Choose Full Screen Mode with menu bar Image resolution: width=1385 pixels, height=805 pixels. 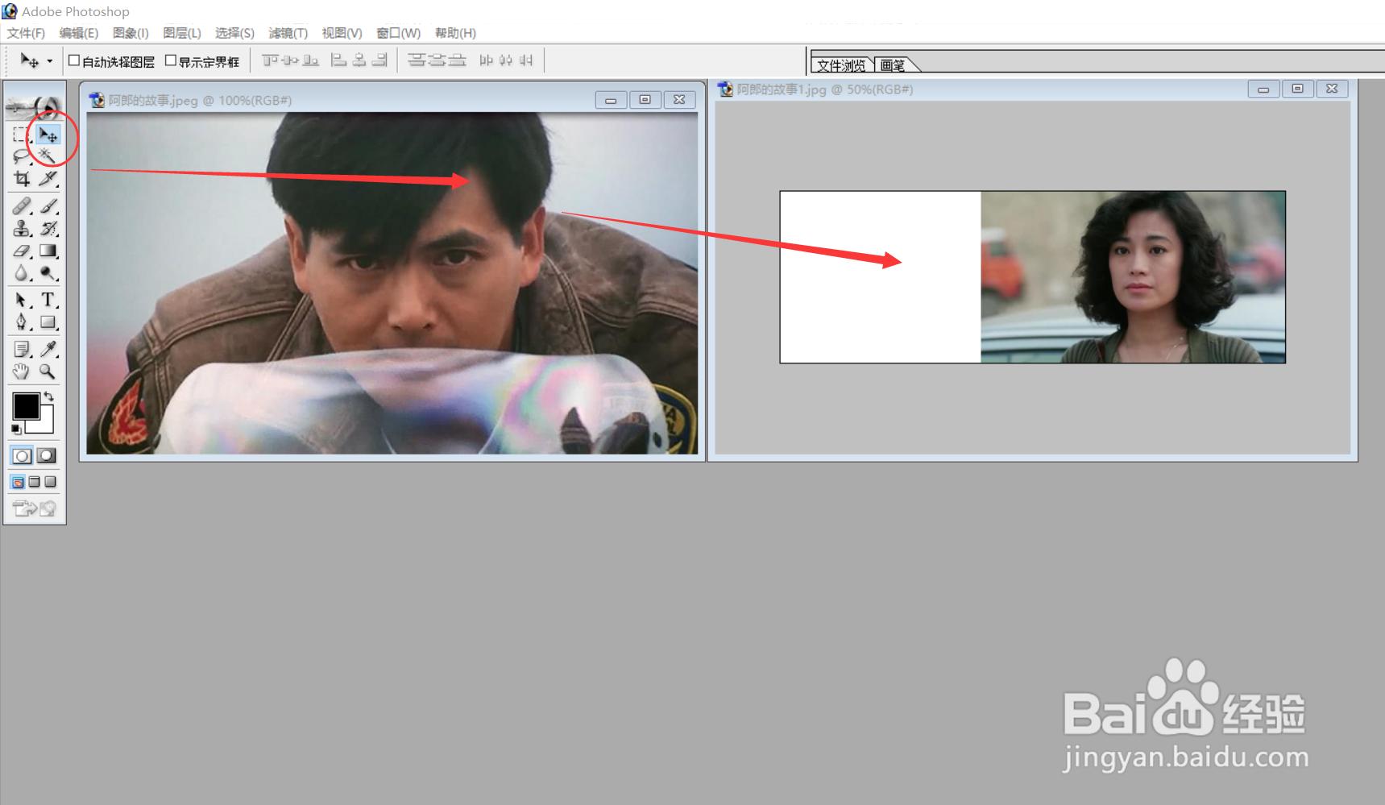pyautogui.click(x=34, y=482)
